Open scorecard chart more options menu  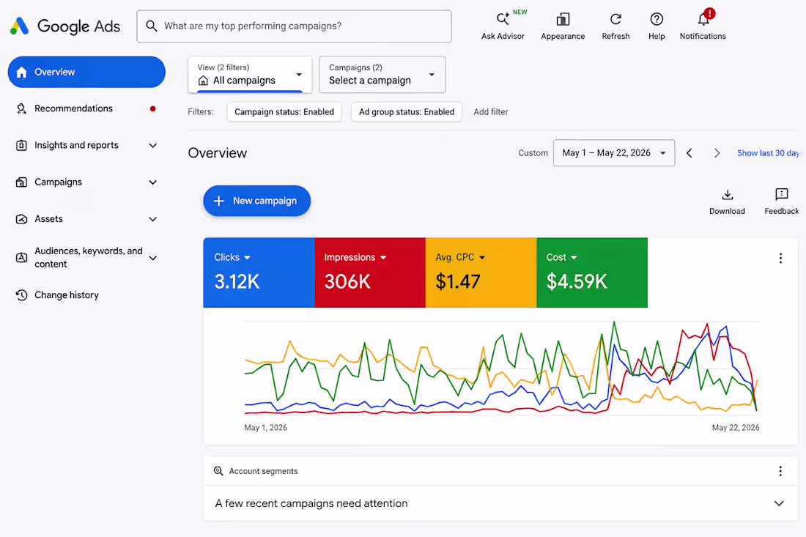[780, 258]
